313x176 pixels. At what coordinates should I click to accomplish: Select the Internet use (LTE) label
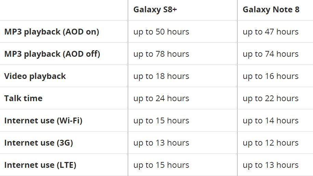[x=40, y=165]
